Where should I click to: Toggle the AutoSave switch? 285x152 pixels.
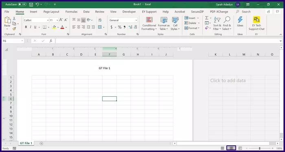tap(22, 4)
